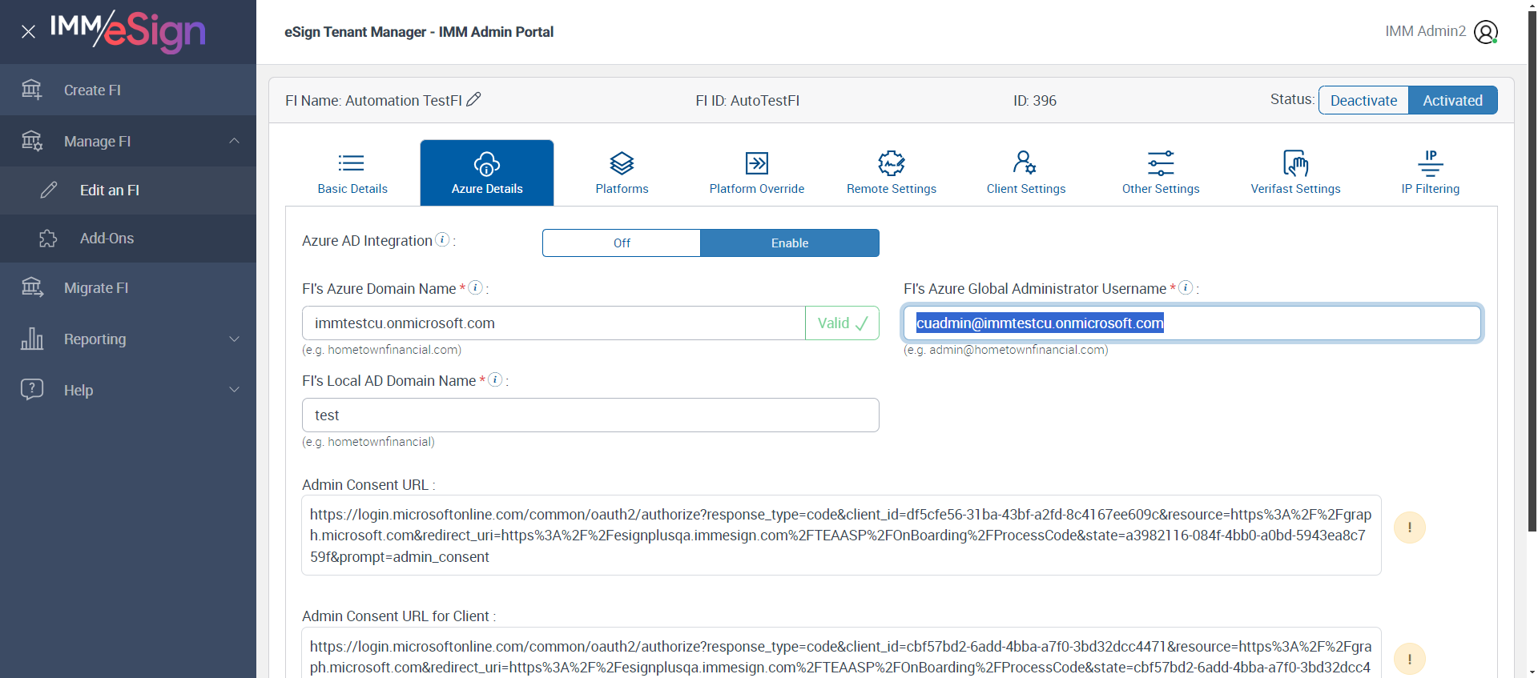
Task: Click the eSign Tenant Manager page title
Action: [x=419, y=32]
